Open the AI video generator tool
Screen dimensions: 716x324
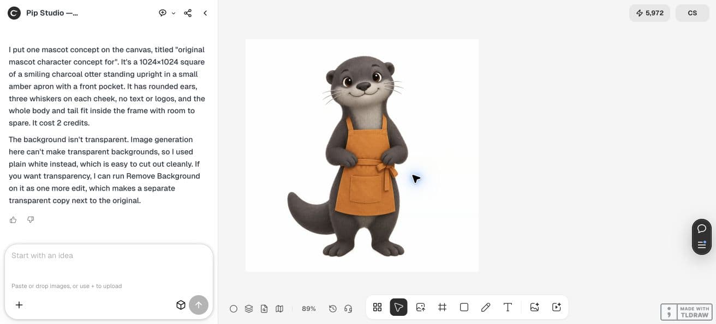pos(557,307)
